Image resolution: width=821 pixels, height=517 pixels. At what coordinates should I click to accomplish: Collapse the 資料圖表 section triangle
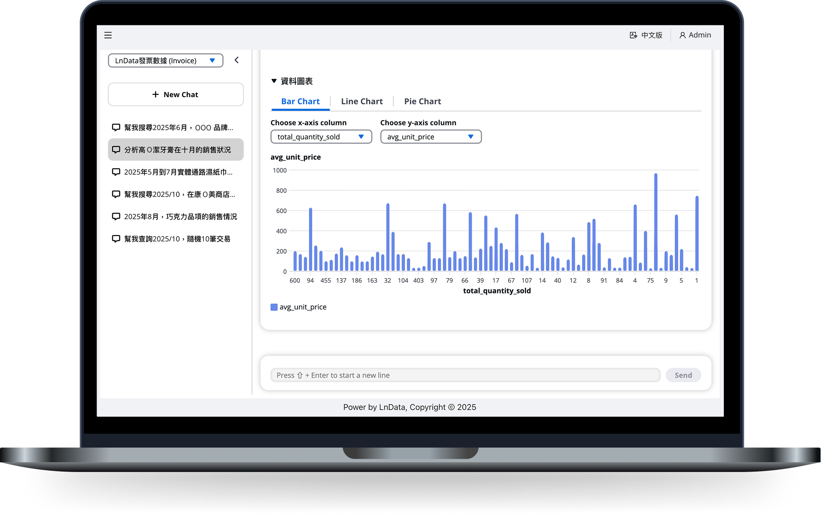pos(274,81)
